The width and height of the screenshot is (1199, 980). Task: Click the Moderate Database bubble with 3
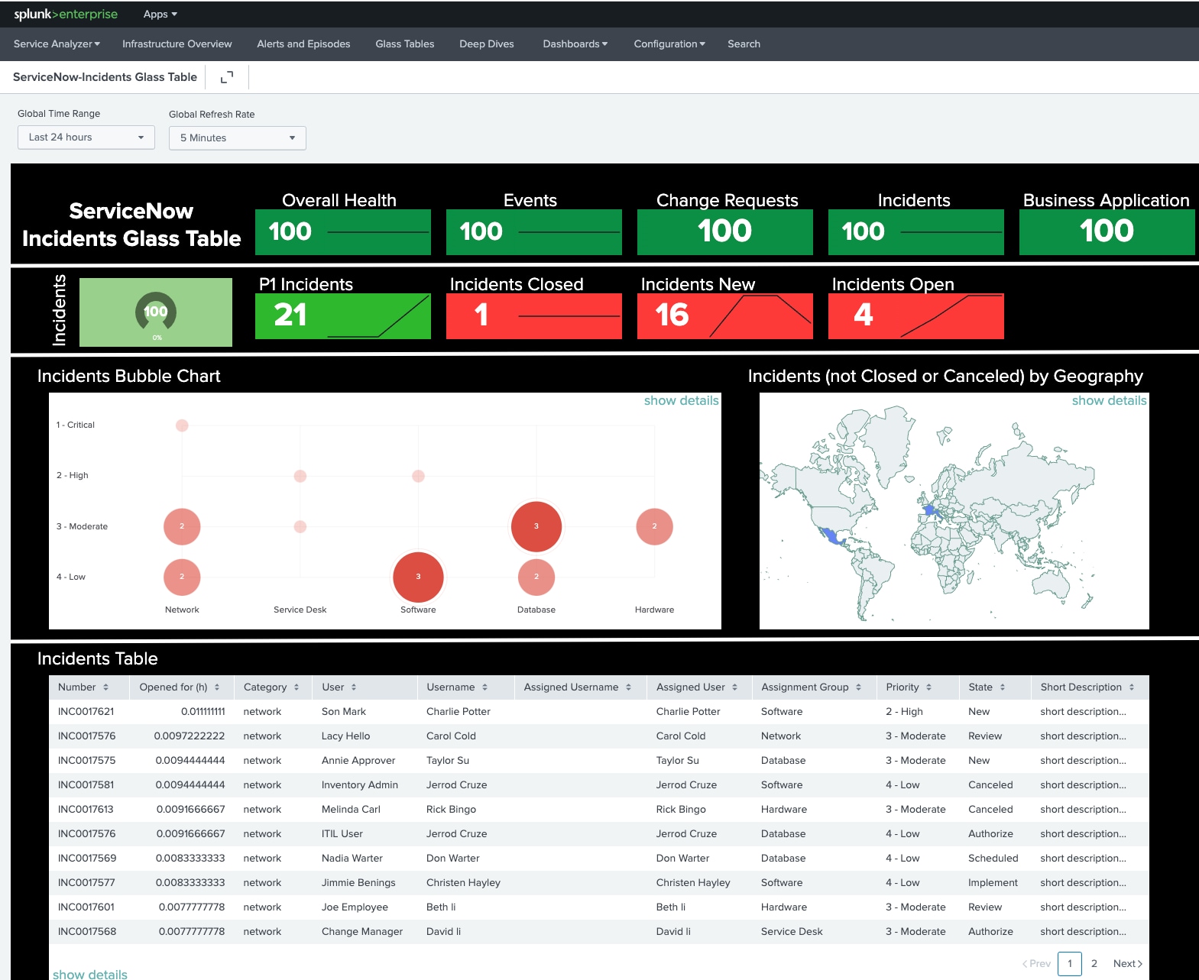tap(536, 526)
